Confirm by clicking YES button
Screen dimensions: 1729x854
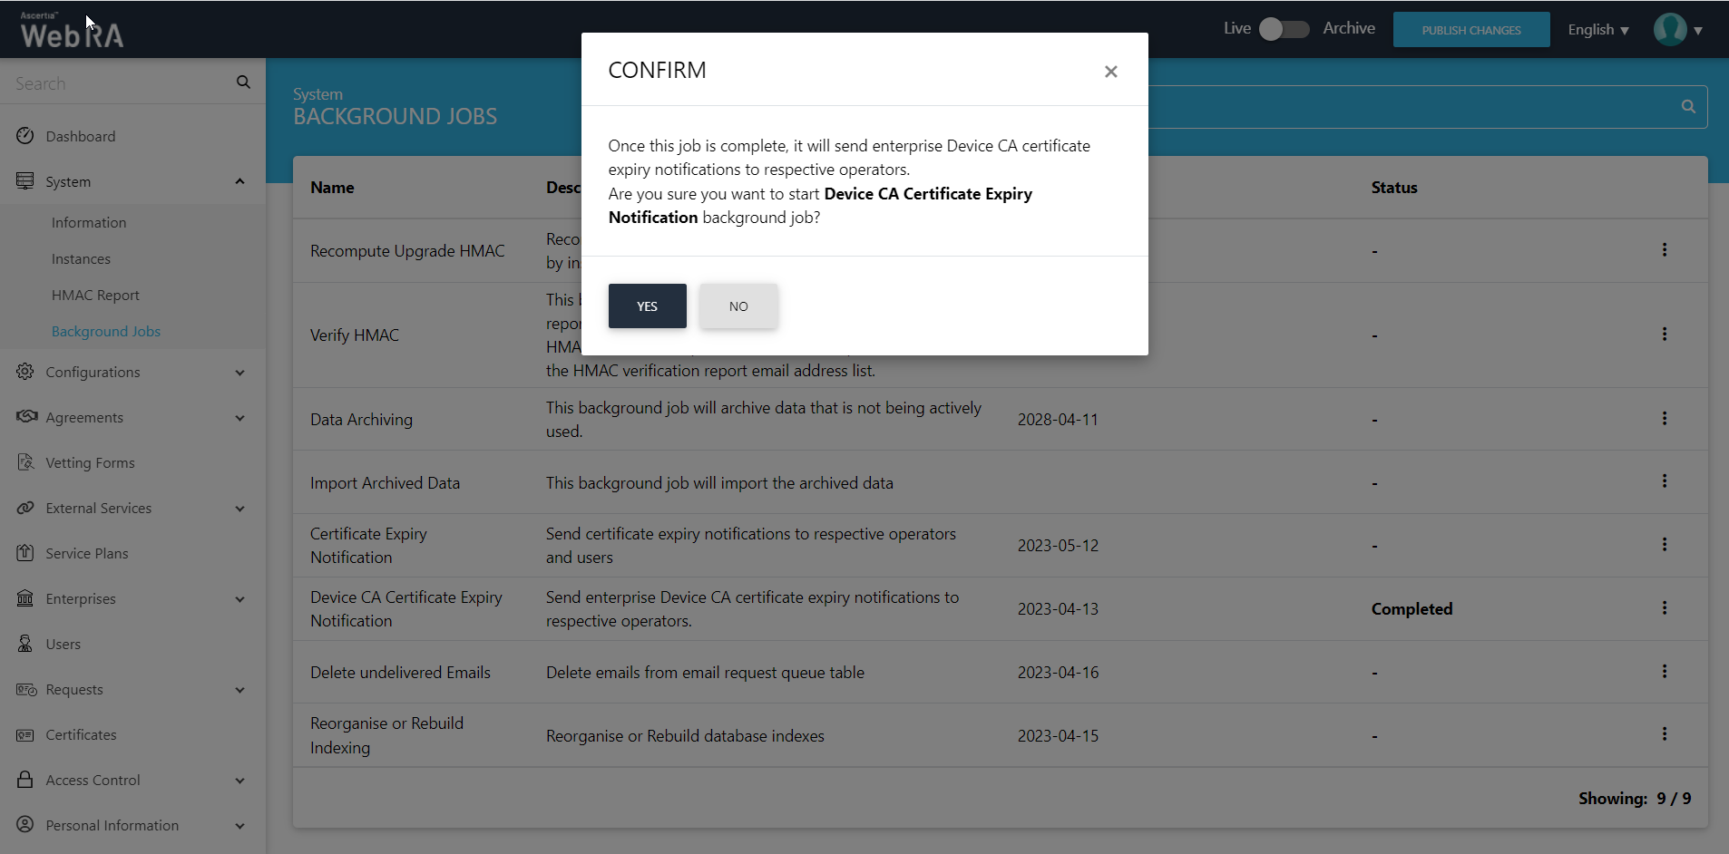[647, 306]
